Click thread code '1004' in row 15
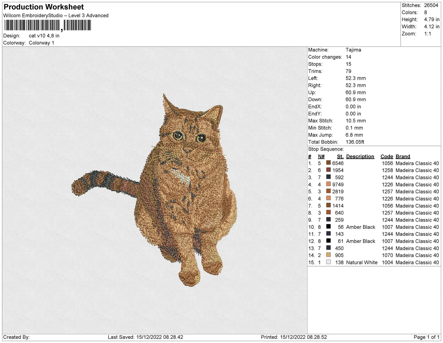Screen dimensions: 443x343 click(x=388, y=262)
